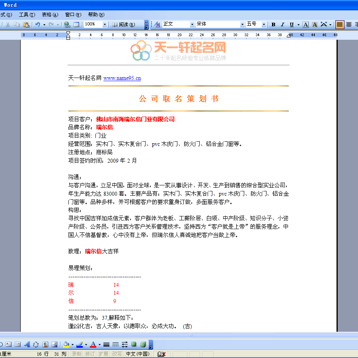Toggle justified paragraph alignment
This screenshot has height=358, width=358.
pyautogui.click(x=340, y=24)
